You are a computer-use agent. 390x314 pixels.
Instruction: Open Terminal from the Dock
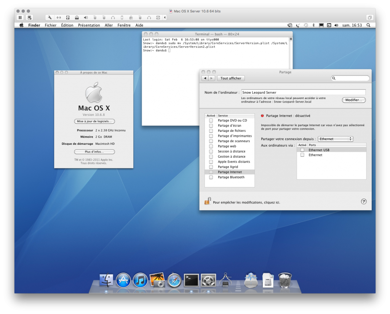click(x=191, y=280)
